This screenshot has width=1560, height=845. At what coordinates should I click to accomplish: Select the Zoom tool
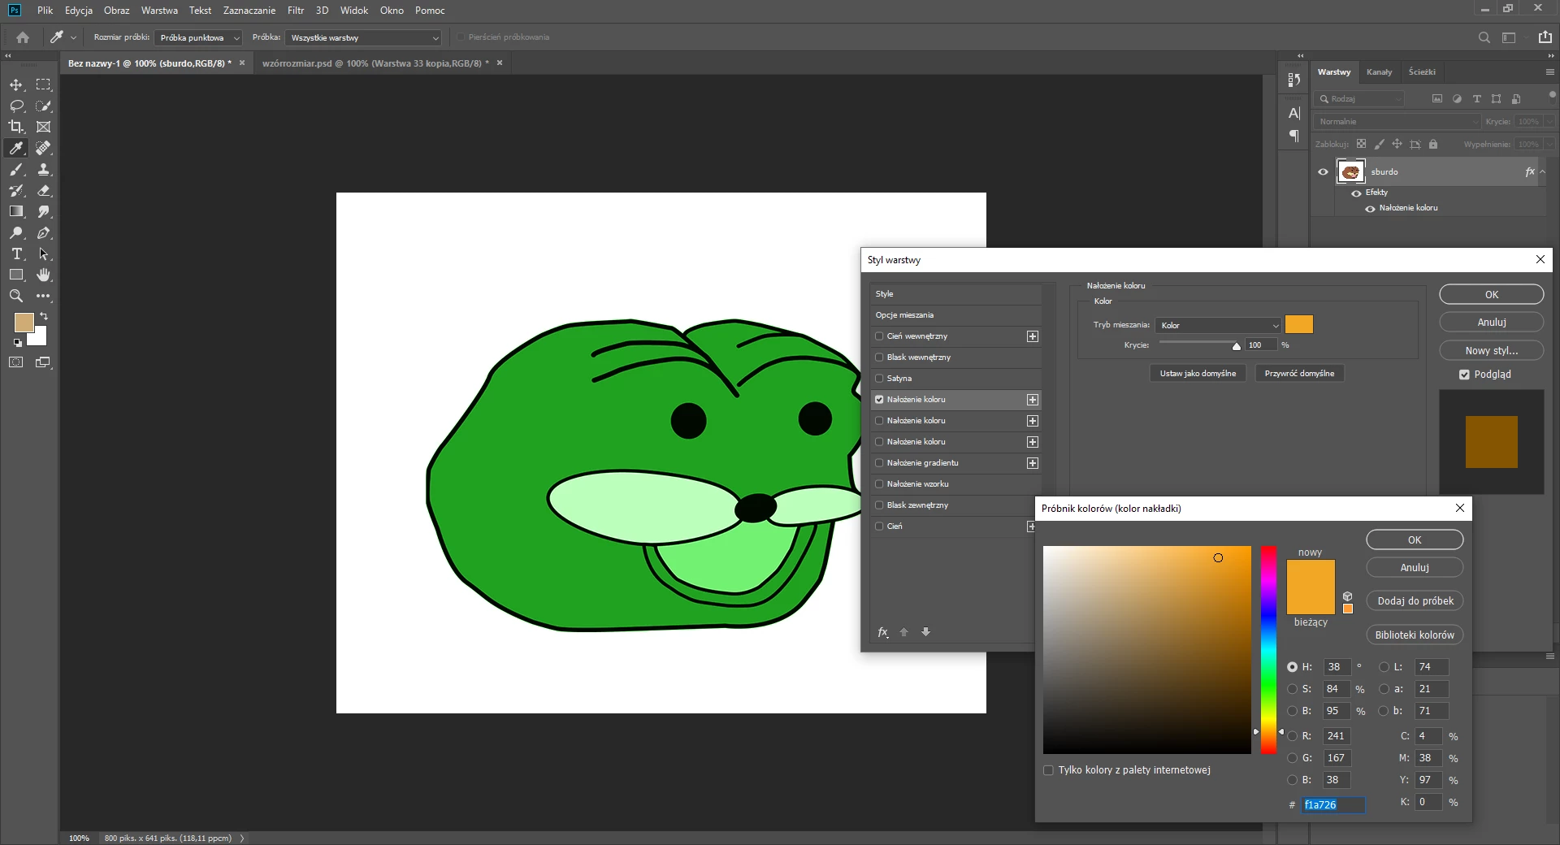[16, 296]
